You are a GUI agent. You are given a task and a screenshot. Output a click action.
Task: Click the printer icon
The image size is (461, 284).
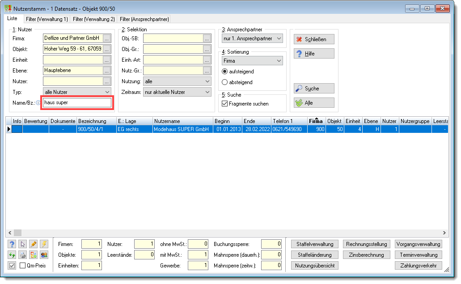click(x=23, y=255)
